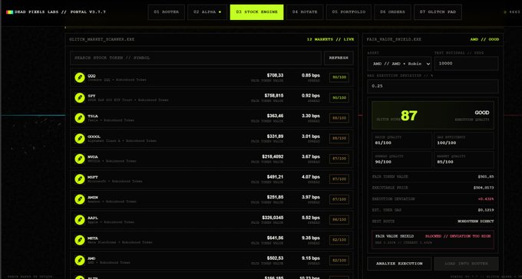Viewport: 522px width, 279px height.
Task: Click the TSLA 88/100 score badge
Action: pos(339,118)
